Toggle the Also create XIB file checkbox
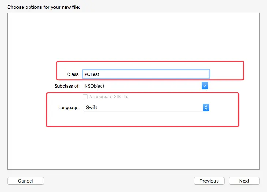 [85, 97]
